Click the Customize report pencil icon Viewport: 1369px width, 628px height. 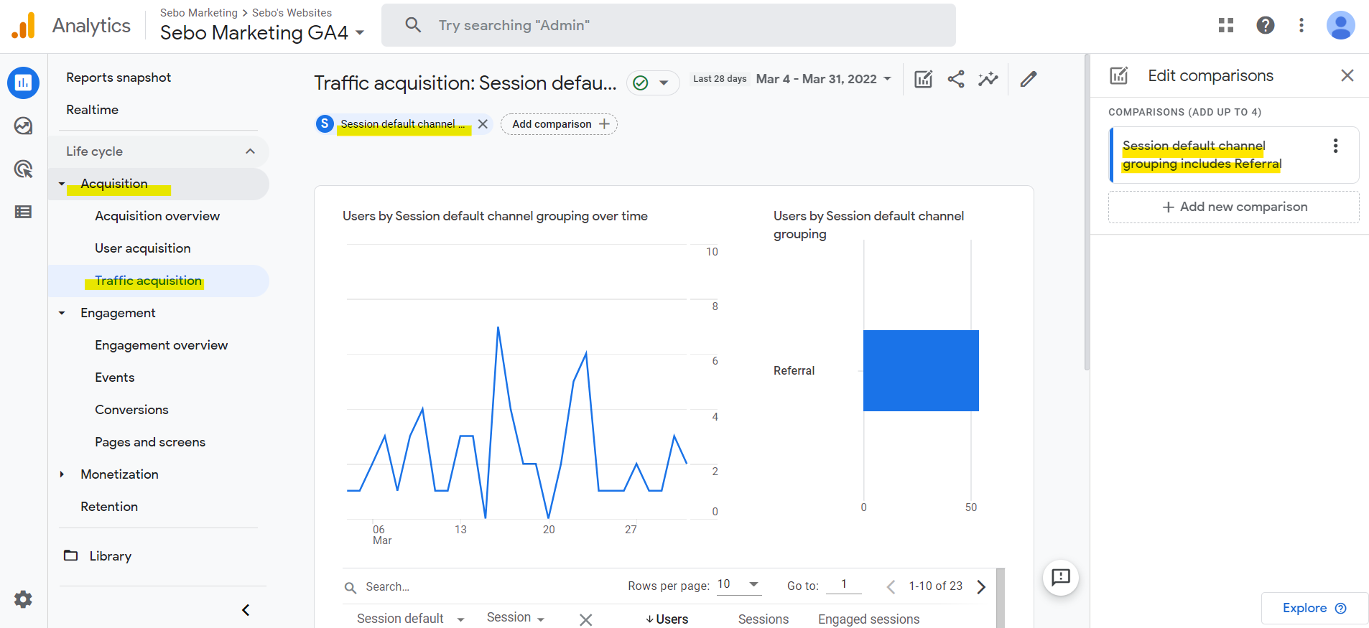(1029, 79)
